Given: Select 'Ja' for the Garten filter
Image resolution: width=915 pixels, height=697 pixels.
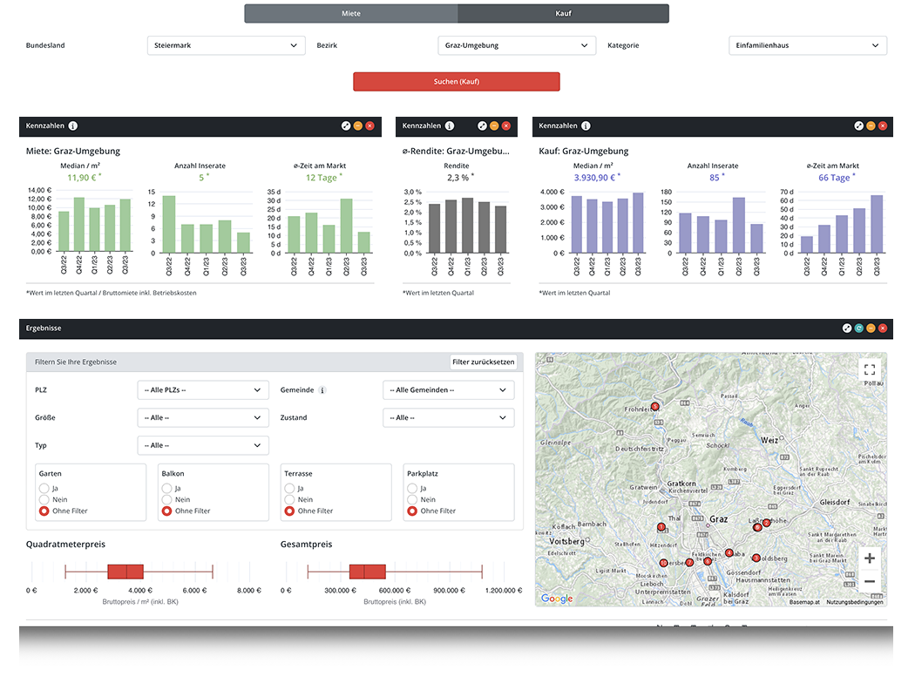Looking at the screenshot, I should (44, 489).
